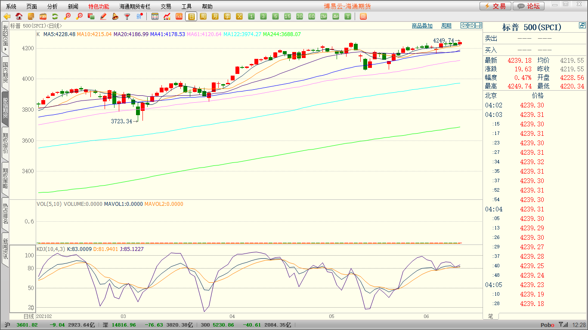Open the 海通期货专栏 menu
This screenshot has height=330, width=588.
coord(135,6)
